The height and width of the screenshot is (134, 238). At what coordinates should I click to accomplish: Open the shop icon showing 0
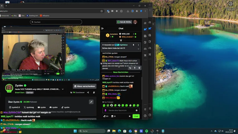pyautogui.click(x=113, y=116)
